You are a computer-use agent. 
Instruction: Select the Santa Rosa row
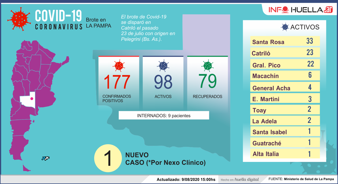[285, 42]
